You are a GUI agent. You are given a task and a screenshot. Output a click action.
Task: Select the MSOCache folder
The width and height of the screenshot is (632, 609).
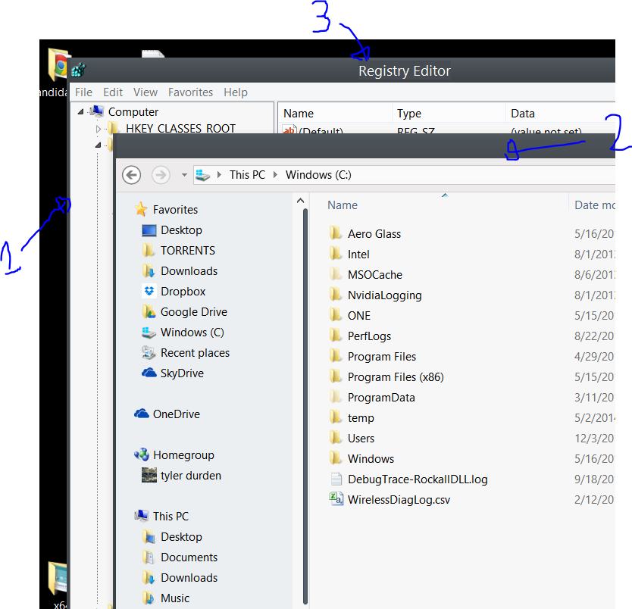click(374, 275)
